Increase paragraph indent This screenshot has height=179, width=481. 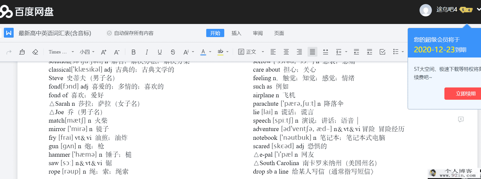[x=370, y=52]
